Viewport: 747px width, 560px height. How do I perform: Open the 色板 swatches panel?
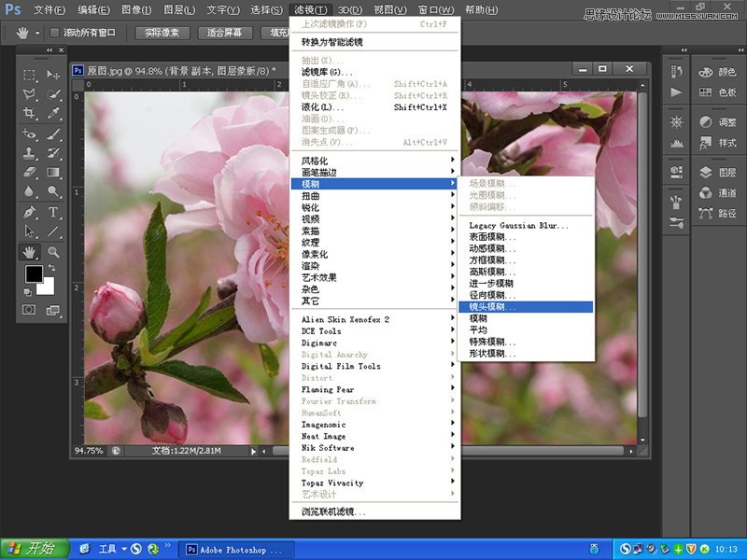pos(717,92)
